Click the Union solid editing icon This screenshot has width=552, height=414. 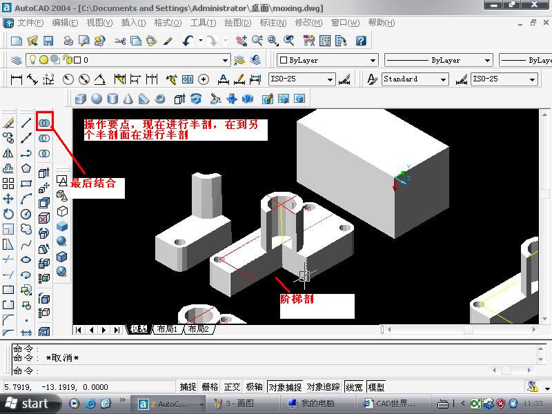tap(44, 122)
